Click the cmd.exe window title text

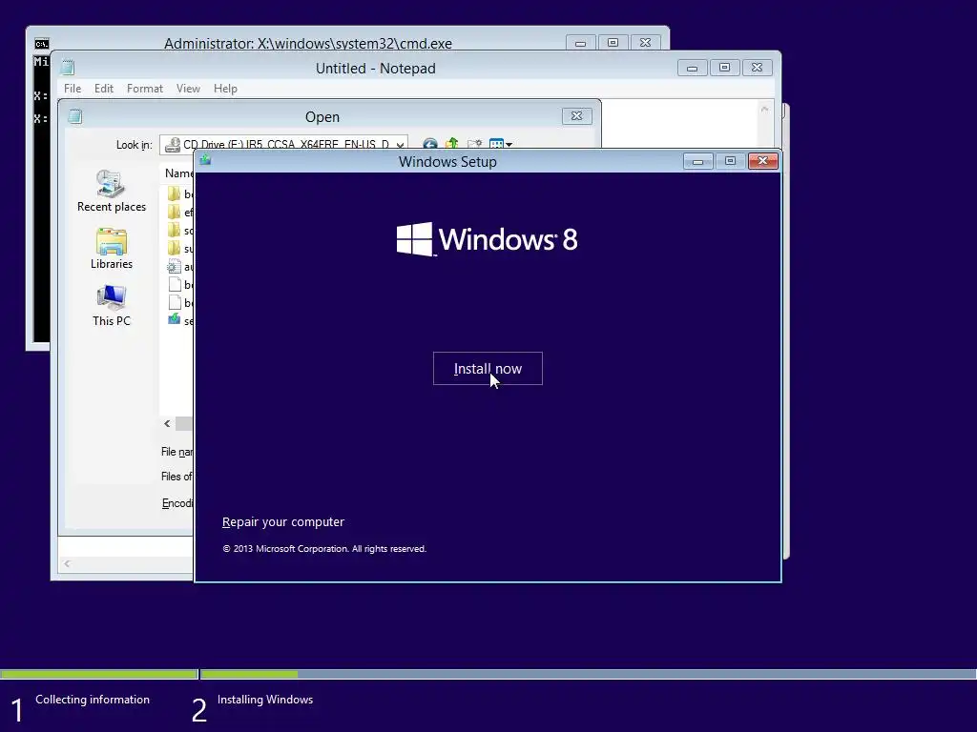pos(308,44)
